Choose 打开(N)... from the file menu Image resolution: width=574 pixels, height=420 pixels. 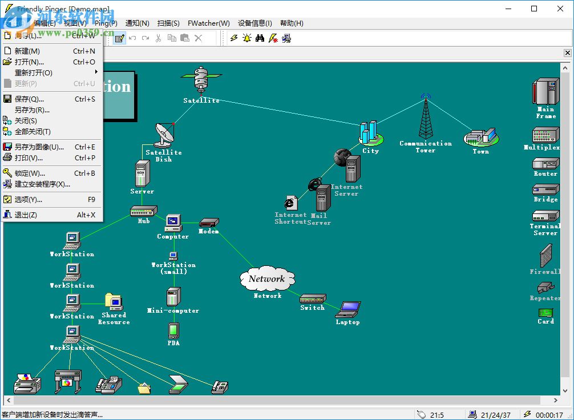51,62
